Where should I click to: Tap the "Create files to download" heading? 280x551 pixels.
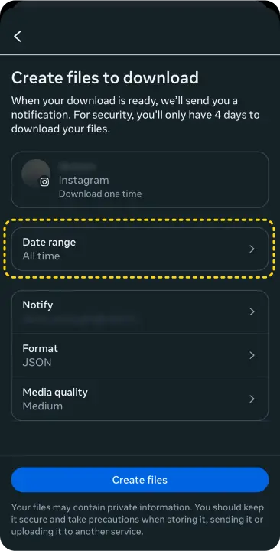(x=105, y=77)
